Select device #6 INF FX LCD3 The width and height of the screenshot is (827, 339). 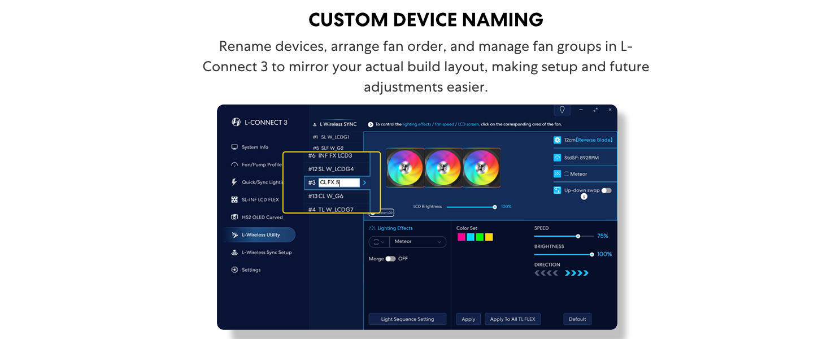click(x=330, y=155)
